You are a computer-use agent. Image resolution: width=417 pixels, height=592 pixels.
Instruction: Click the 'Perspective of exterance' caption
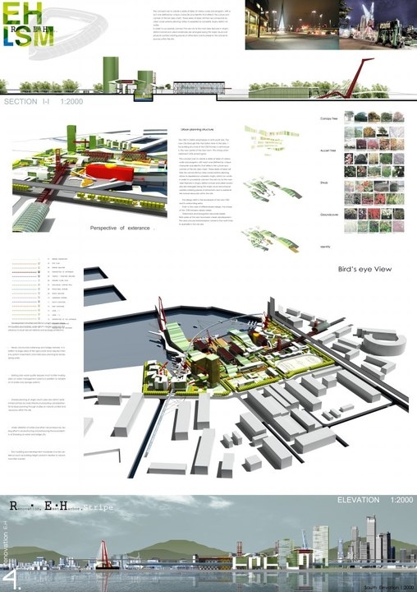(x=121, y=228)
